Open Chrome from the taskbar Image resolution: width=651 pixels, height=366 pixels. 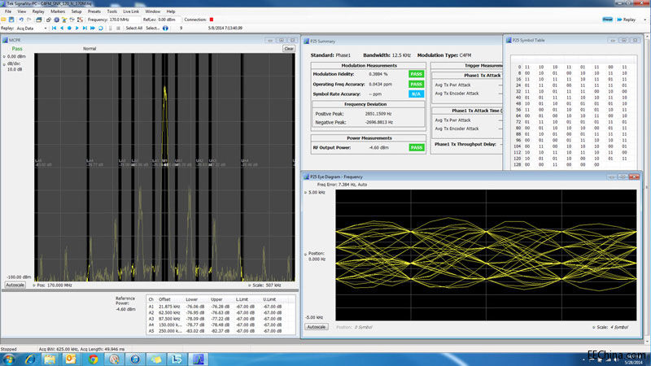pyautogui.click(x=93, y=359)
